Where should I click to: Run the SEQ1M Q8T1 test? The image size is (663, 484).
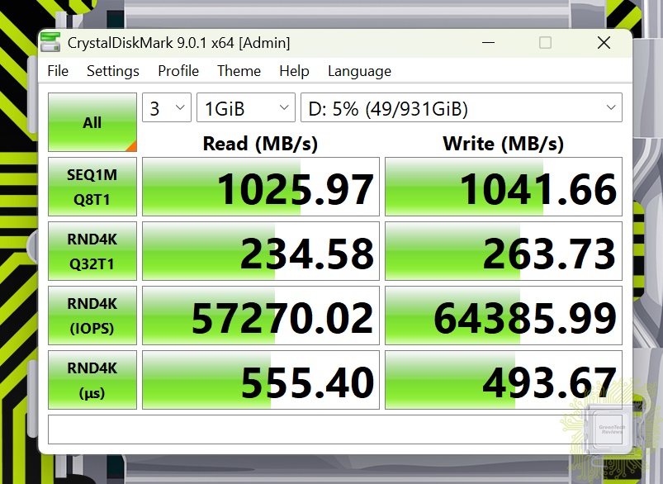92,187
